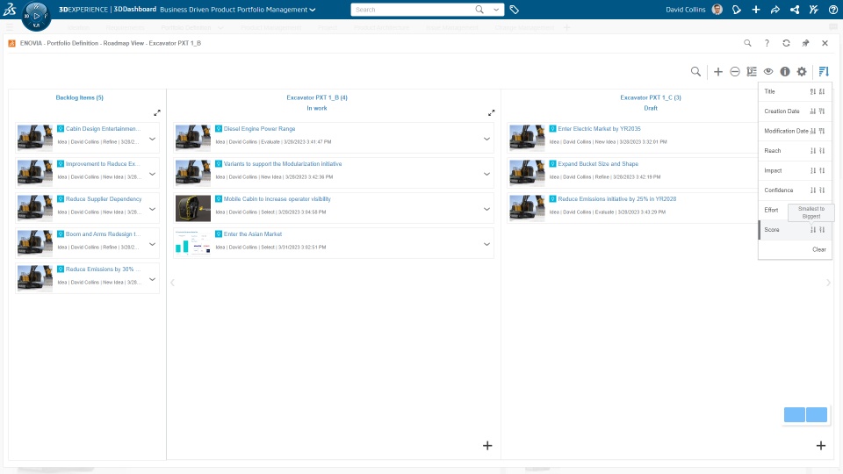Click the roadmap toolbar search icon

coord(695,71)
